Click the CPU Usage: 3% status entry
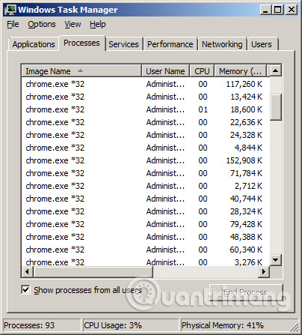 pos(131,325)
